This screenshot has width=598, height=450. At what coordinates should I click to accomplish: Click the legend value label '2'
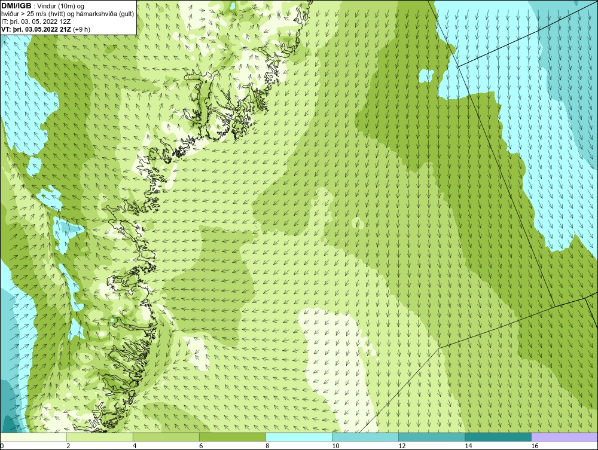pos(68,446)
